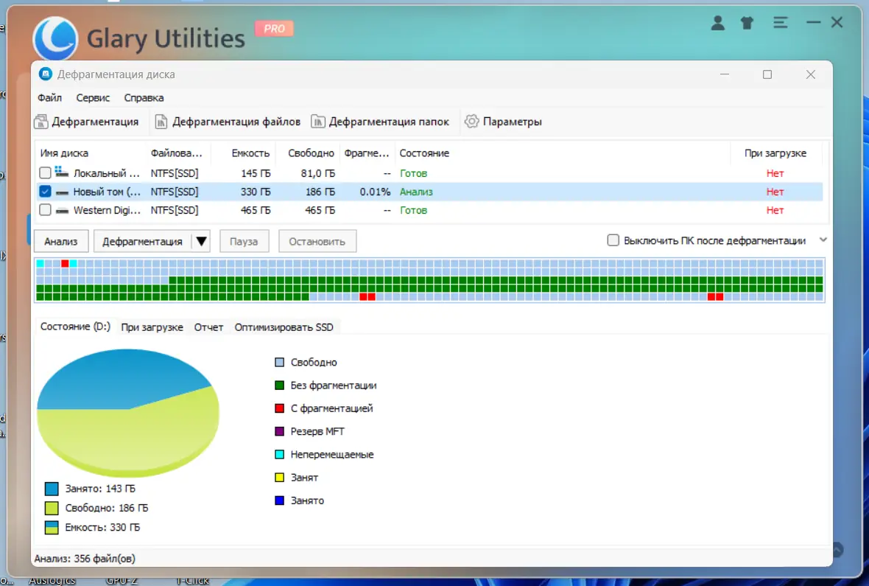Click the main Дефрагментация button

(142, 241)
